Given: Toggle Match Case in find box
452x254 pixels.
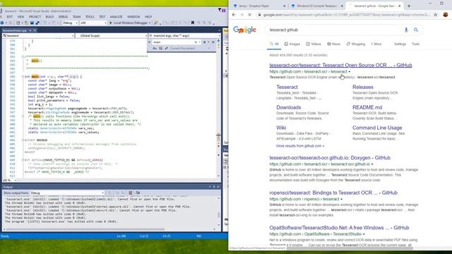Looking at the screenshot, I should [155, 49].
